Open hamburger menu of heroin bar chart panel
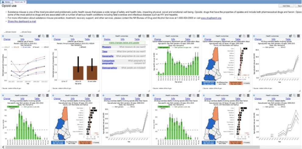The image size is (302, 149). click(x=97, y=36)
